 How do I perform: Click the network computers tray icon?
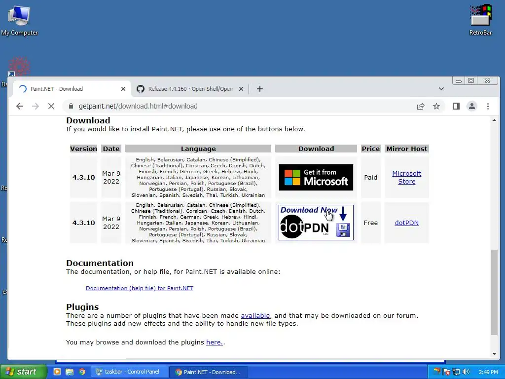[x=456, y=372]
